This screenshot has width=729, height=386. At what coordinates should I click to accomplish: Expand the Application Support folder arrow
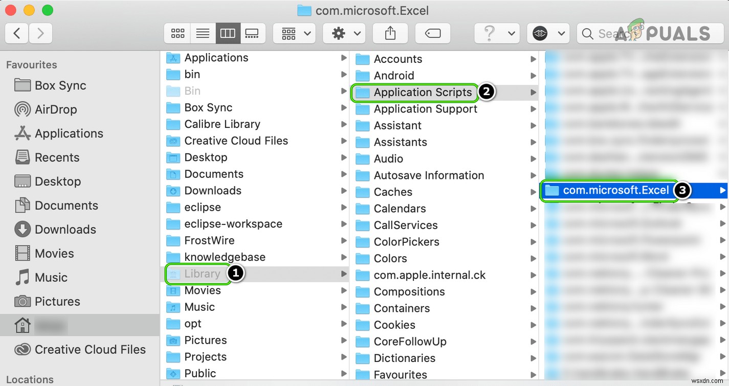point(533,108)
